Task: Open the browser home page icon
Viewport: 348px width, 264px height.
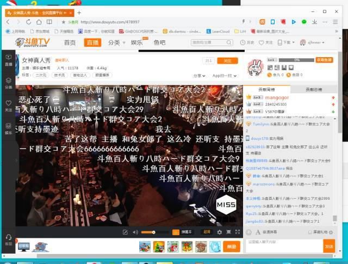Action: click(39, 22)
